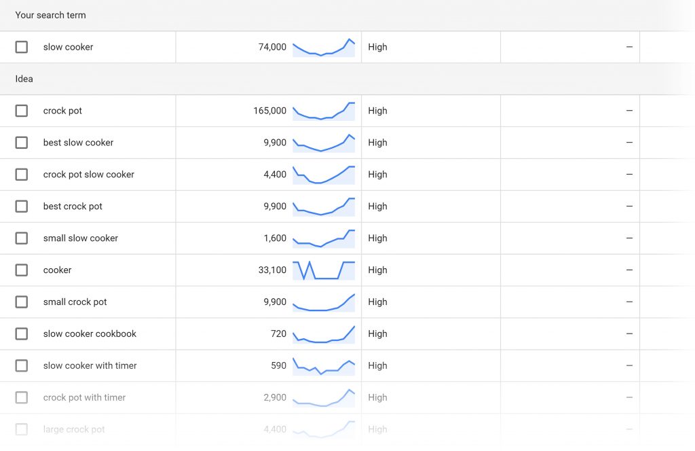Select the 2,900 search volume cell
The image size is (695, 451).
[275, 398]
